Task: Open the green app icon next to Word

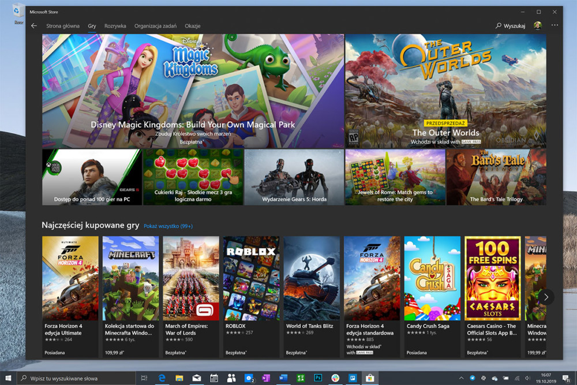Action: click(301, 378)
